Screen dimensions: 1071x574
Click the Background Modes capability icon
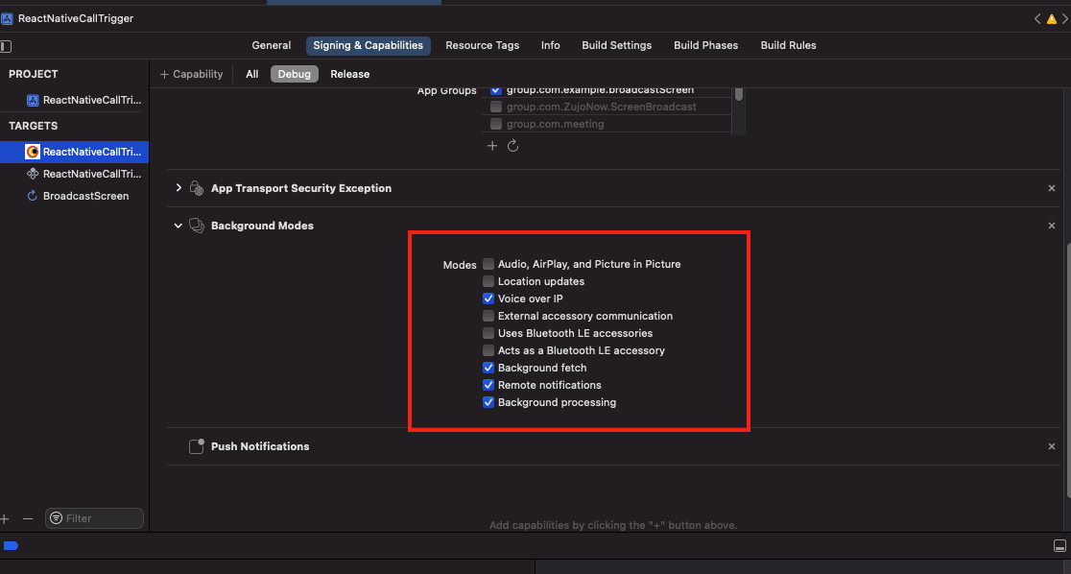(197, 226)
